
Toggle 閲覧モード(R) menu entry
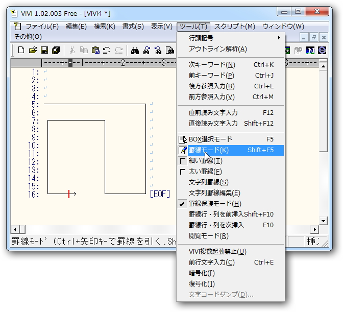coord(230,236)
